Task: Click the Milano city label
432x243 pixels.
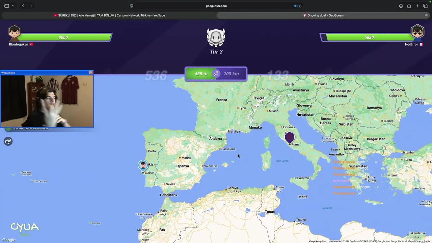Action: click(x=274, y=111)
